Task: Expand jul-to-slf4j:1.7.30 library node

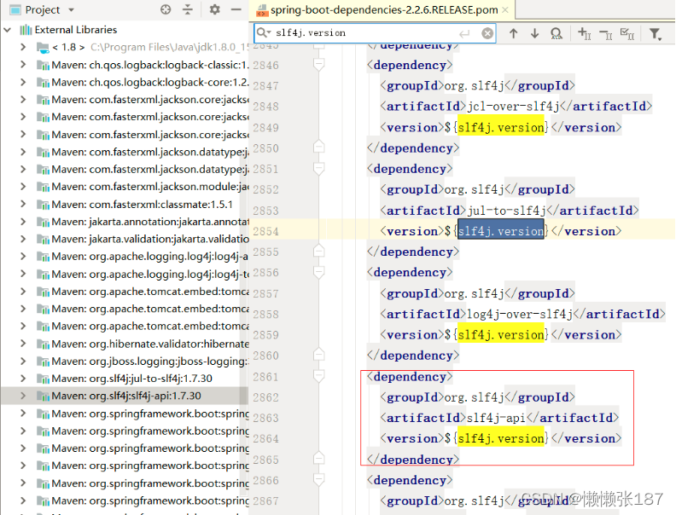Action: click(23, 378)
